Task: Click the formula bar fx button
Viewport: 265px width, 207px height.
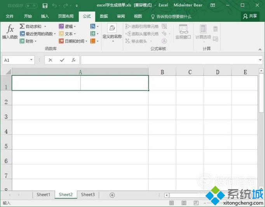Action: (x=73, y=60)
